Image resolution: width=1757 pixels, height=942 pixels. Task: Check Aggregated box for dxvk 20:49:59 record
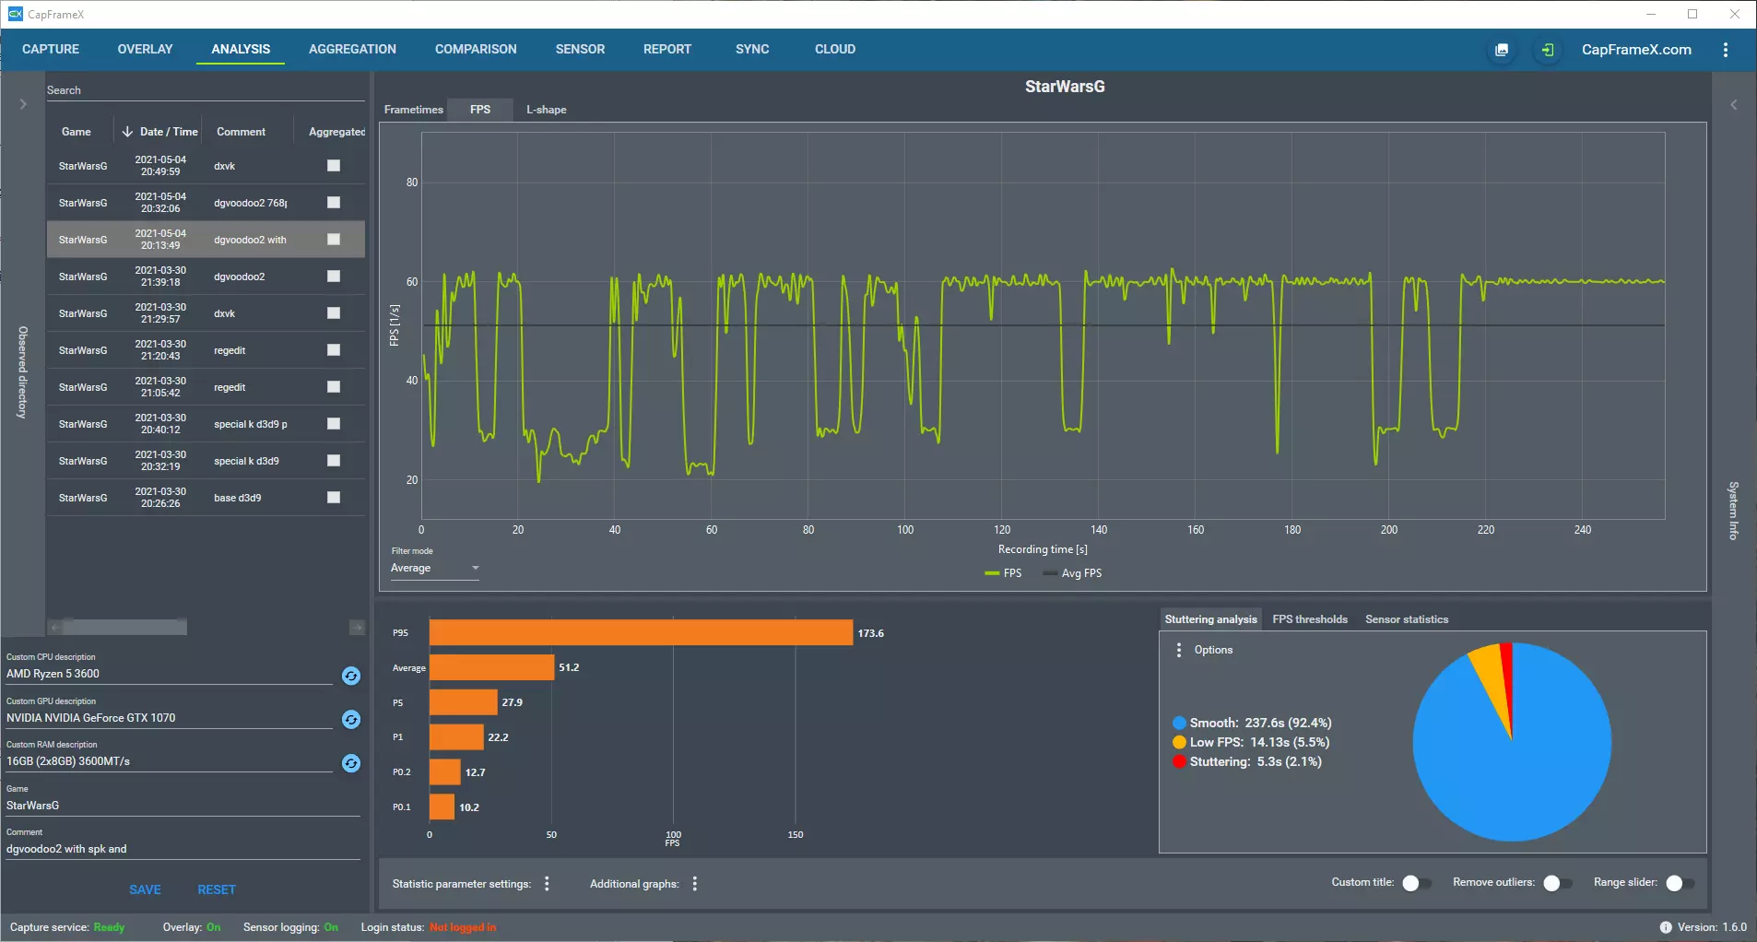tap(334, 166)
